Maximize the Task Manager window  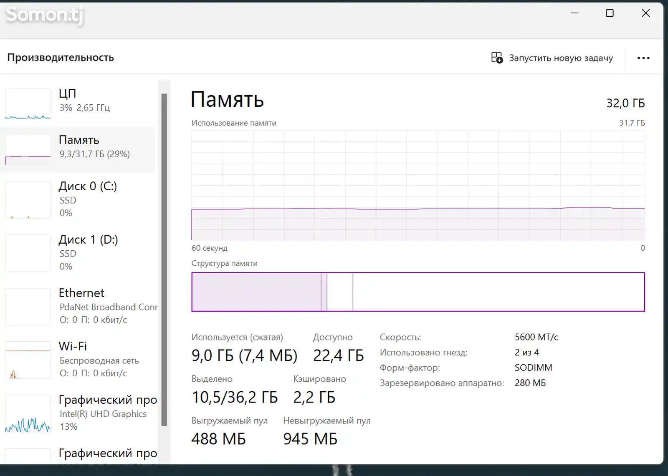(x=610, y=13)
